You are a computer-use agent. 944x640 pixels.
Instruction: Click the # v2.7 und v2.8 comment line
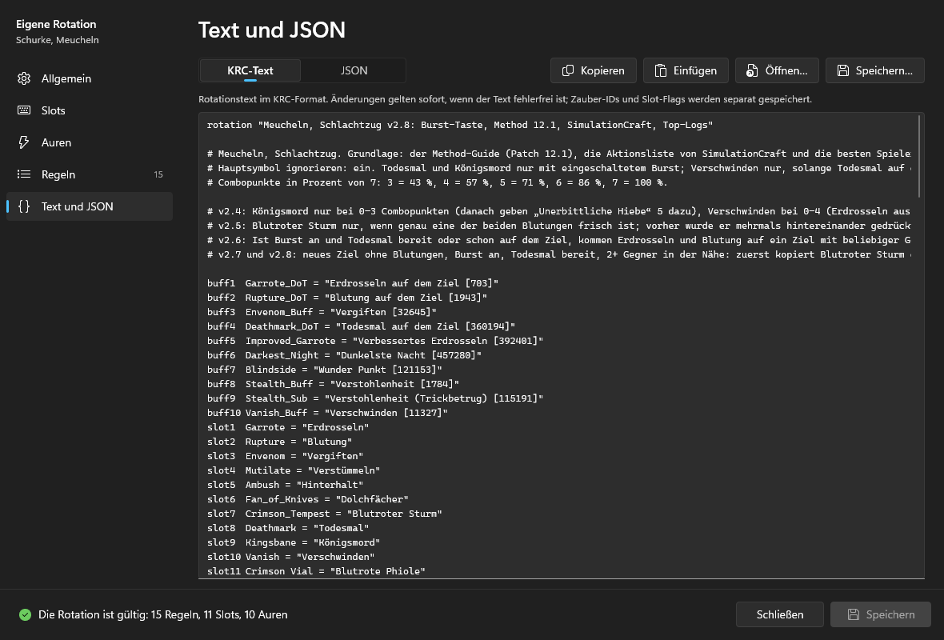(559, 254)
